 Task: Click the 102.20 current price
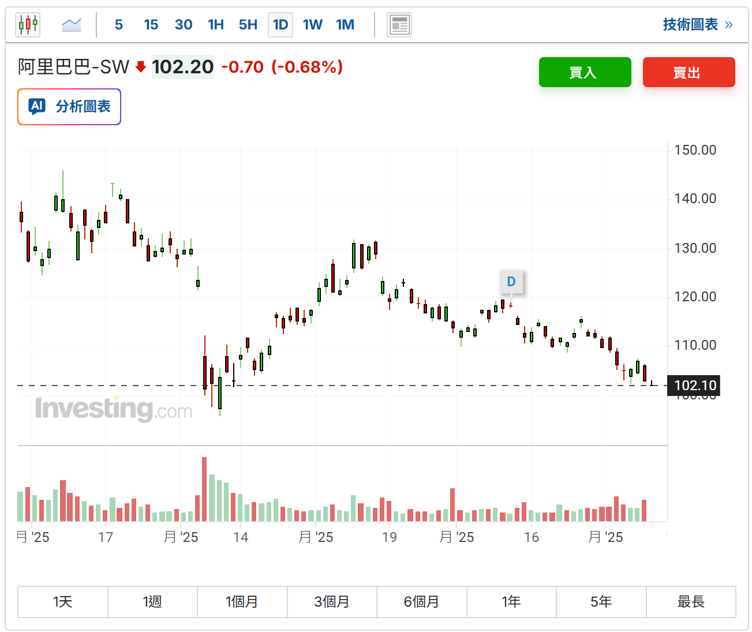[x=182, y=67]
